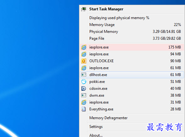
Task: Click the Memory Usage label
Action: click(x=102, y=25)
